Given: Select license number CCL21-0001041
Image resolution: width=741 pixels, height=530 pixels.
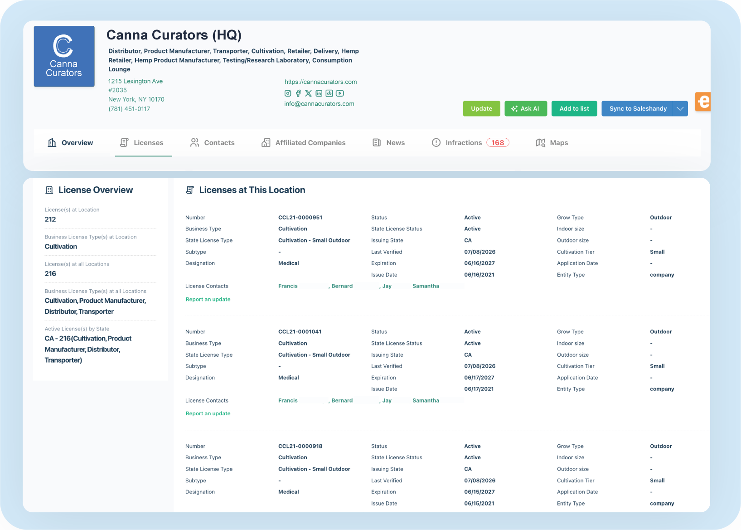Looking at the screenshot, I should tap(300, 332).
